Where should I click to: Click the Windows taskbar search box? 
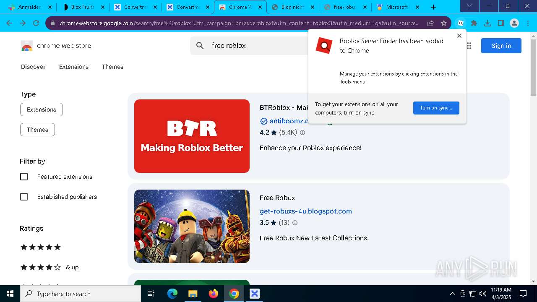81,294
